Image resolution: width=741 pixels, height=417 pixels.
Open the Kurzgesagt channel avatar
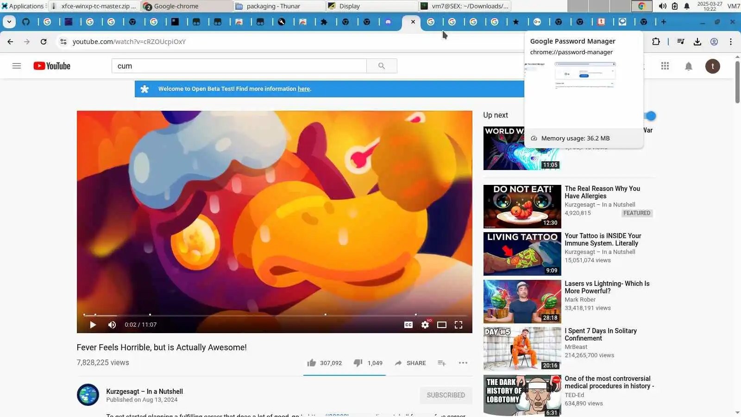coord(88,395)
